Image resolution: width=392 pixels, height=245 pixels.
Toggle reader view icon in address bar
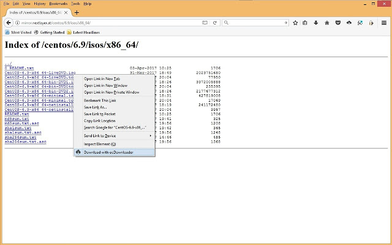click(205, 23)
